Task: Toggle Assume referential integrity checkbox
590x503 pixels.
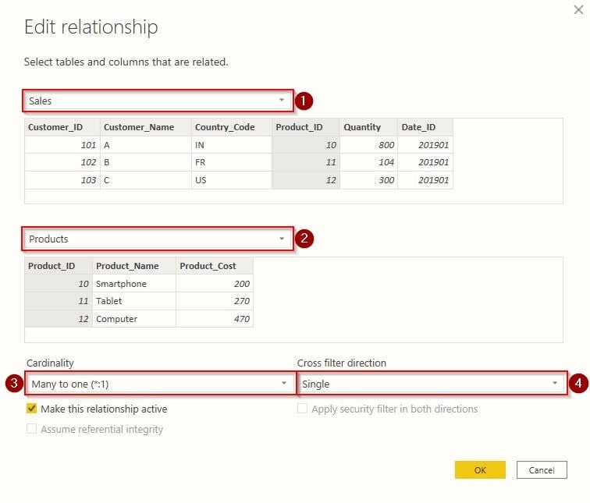Action: pyautogui.click(x=31, y=429)
